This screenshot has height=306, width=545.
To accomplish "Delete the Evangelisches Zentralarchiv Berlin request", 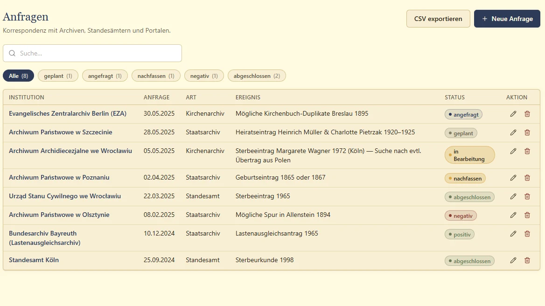I will [527, 114].
